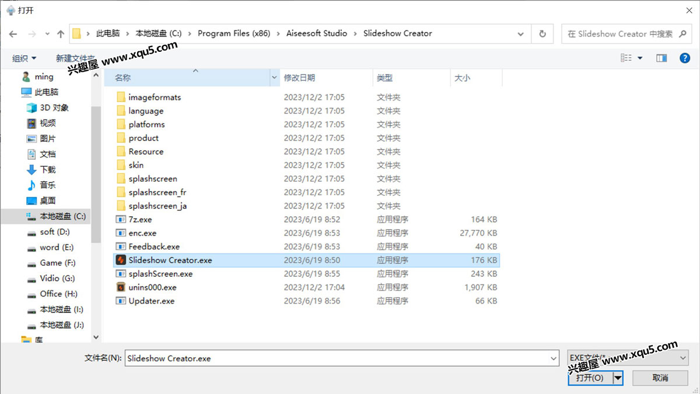Expand the address bar history dropdown
This screenshot has width=700, height=394.
coord(521,34)
